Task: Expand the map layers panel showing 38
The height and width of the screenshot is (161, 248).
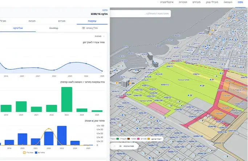Action: point(124,146)
